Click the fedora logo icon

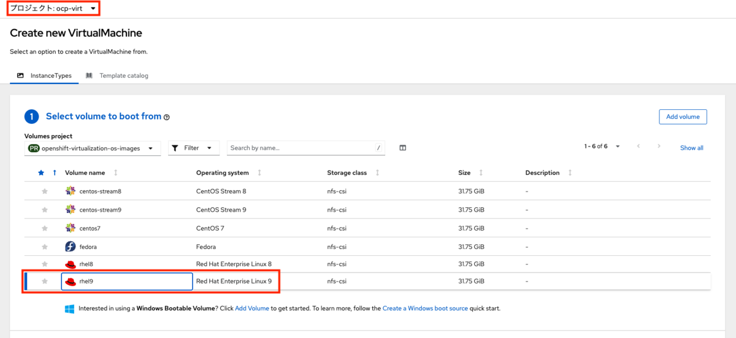(71, 247)
